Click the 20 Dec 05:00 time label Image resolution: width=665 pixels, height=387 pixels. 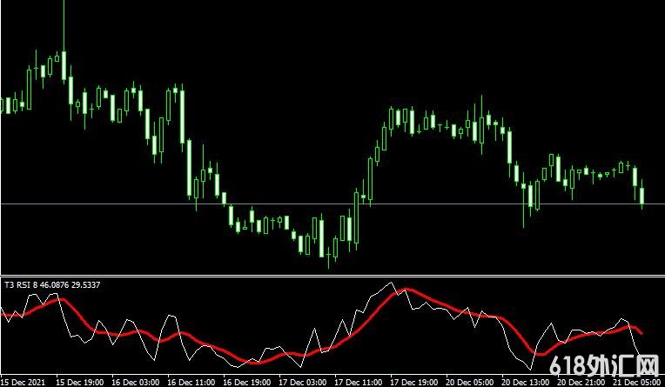(470, 382)
